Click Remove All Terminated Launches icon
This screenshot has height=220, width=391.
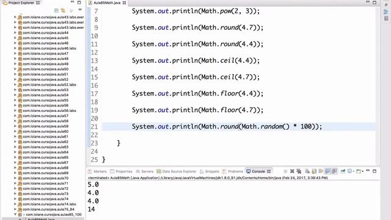[x=299, y=171]
